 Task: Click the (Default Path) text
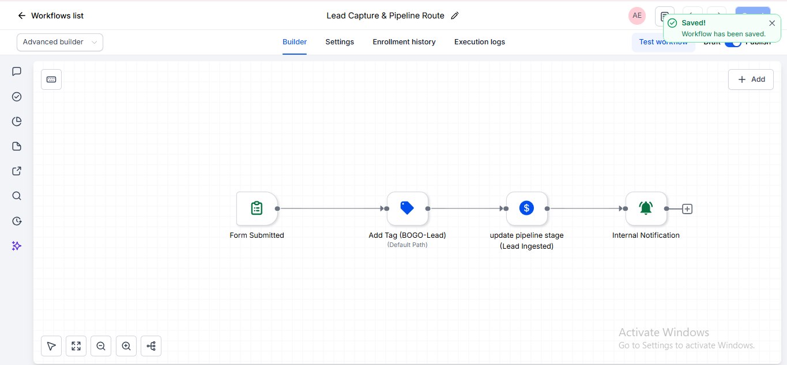click(x=408, y=245)
